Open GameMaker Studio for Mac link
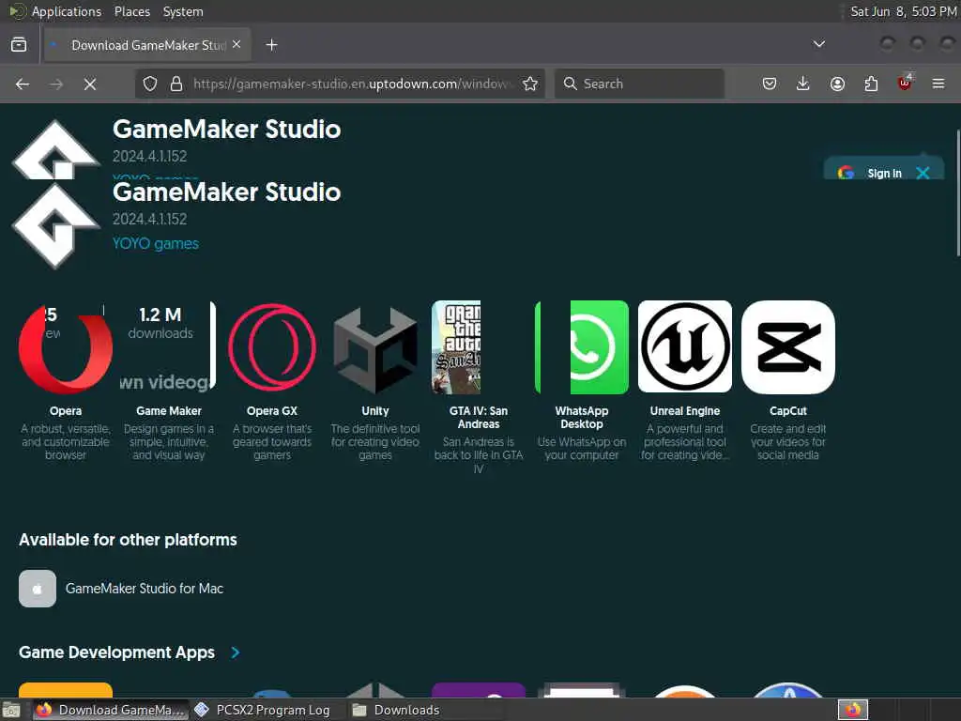The width and height of the screenshot is (961, 721). [145, 589]
